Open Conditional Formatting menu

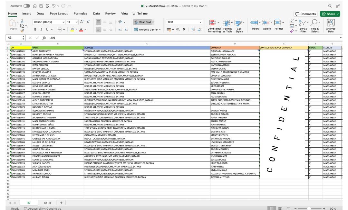click(214, 26)
